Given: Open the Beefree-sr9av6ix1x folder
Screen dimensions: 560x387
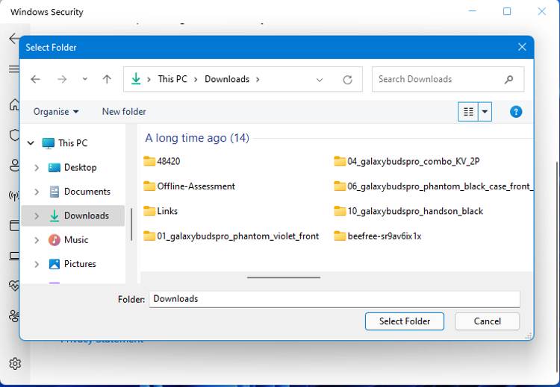Looking at the screenshot, I should click(x=384, y=236).
